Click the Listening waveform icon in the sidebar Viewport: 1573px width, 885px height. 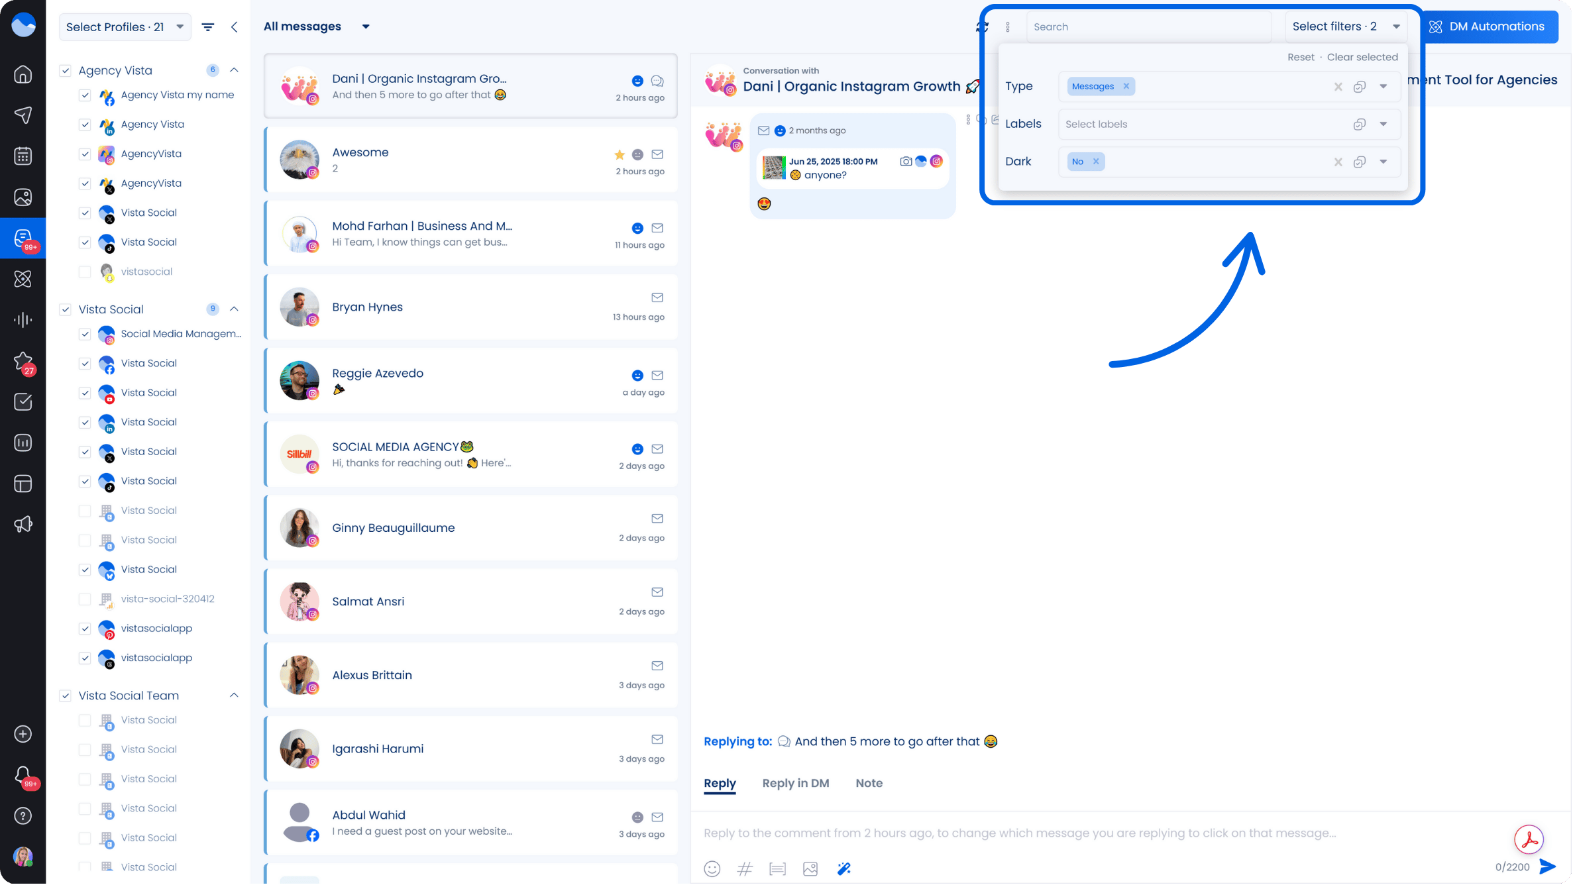coord(23,319)
